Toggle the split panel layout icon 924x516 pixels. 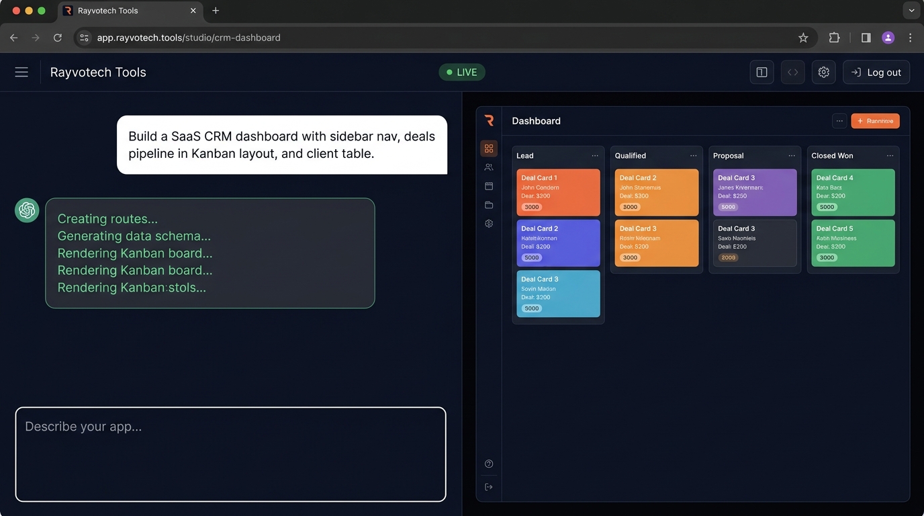point(761,73)
